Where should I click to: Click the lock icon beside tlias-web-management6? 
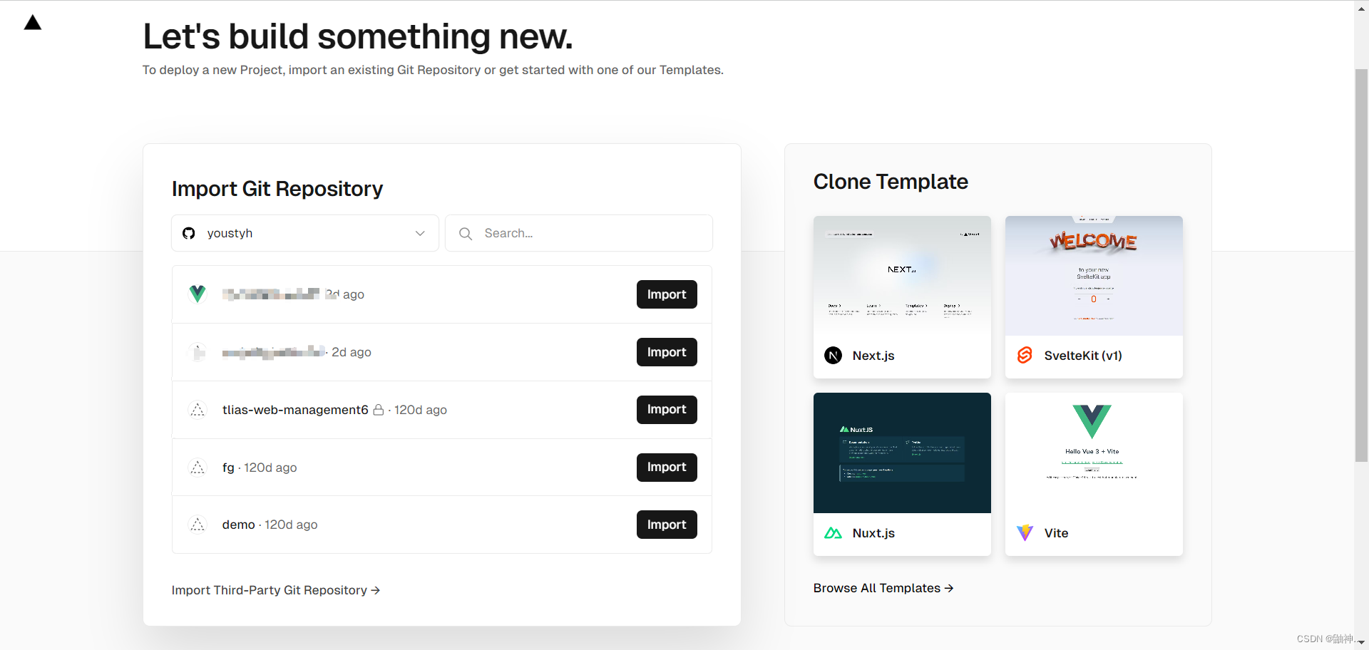pos(379,410)
